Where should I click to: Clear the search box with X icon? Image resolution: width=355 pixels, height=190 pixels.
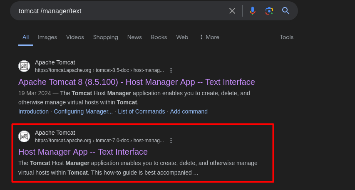coord(232,11)
